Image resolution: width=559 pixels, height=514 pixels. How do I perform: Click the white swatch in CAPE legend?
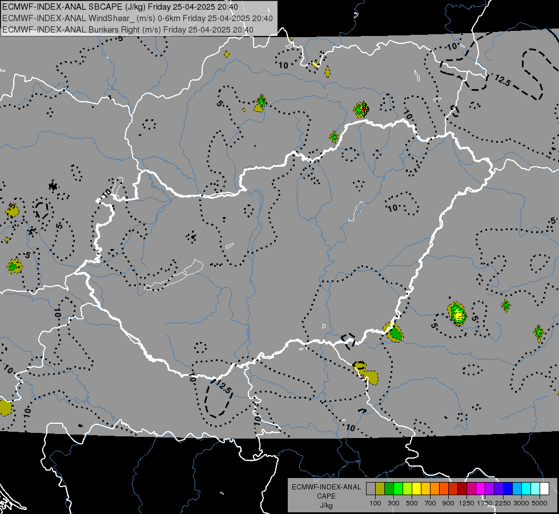544,489
